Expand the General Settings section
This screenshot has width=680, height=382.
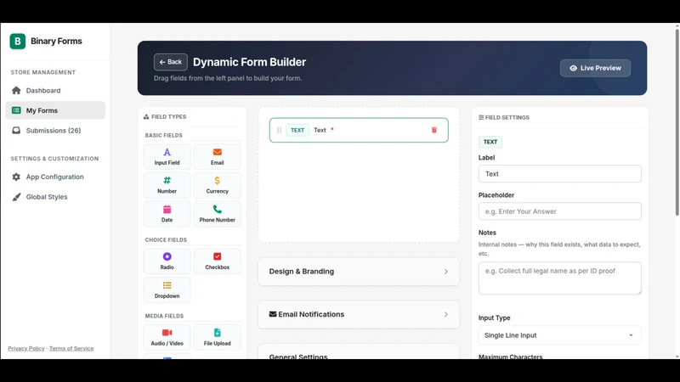pos(359,351)
